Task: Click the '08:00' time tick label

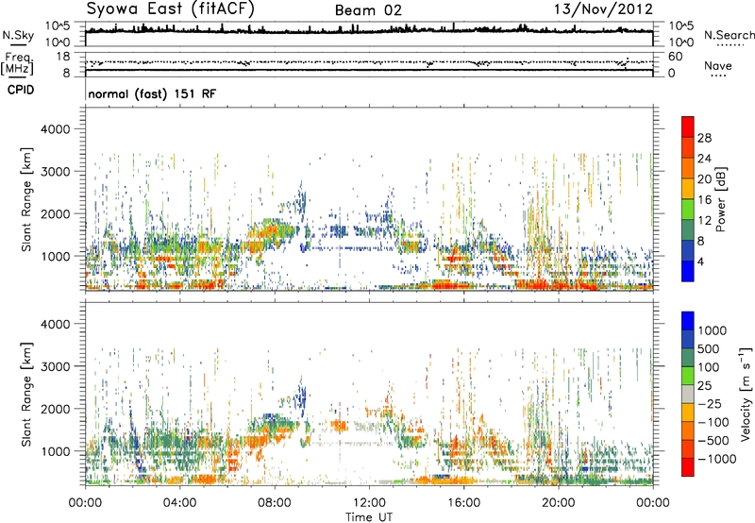Action: (275, 503)
